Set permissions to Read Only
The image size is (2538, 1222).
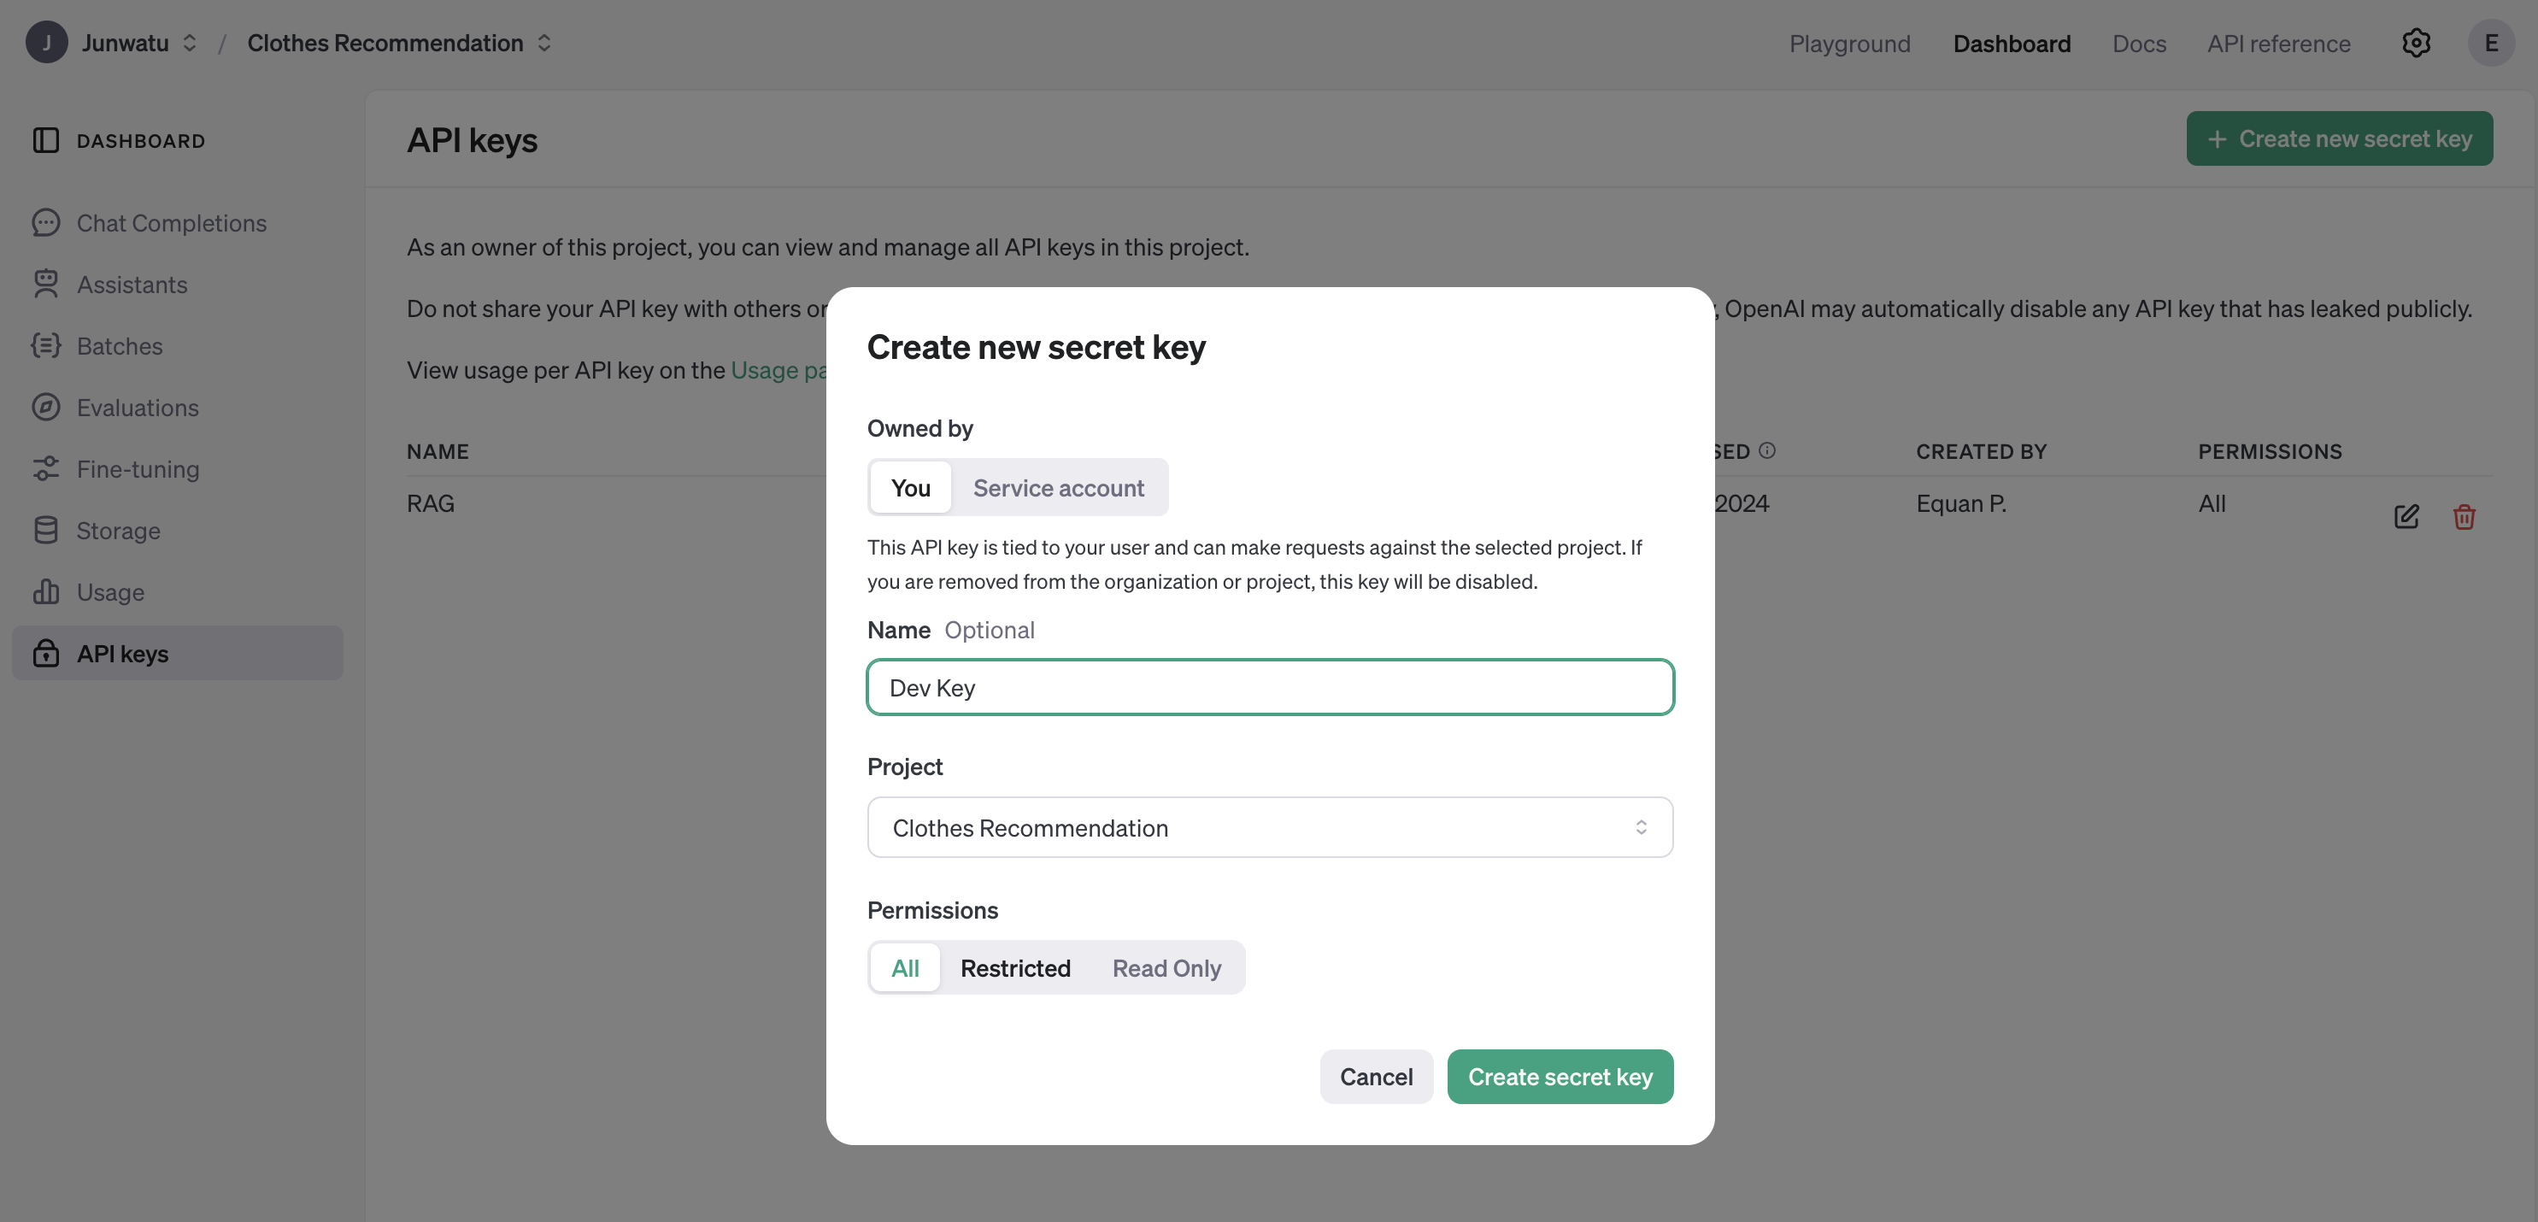pos(1166,967)
